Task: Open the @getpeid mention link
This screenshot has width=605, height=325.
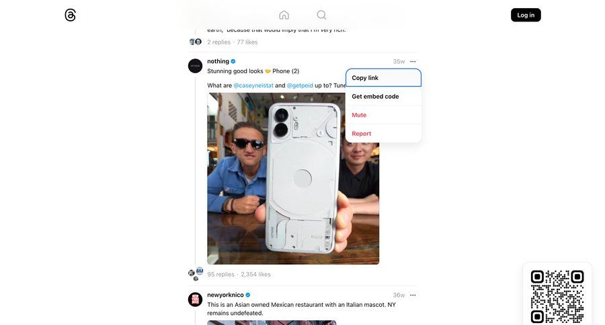Action: 300,85
